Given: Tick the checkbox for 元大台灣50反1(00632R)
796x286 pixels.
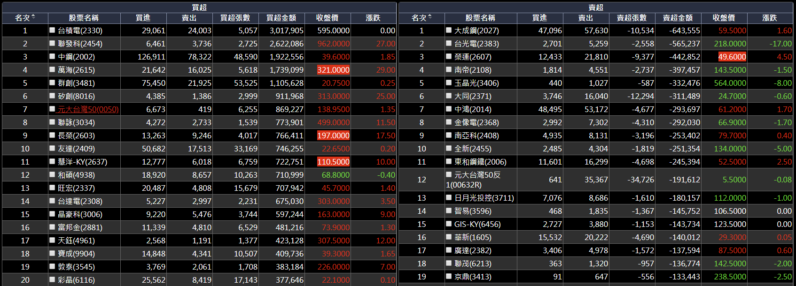Looking at the screenshot, I should (449, 174).
